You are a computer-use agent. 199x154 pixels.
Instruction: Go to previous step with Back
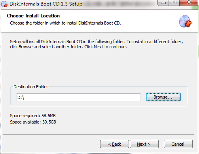tap(114, 144)
